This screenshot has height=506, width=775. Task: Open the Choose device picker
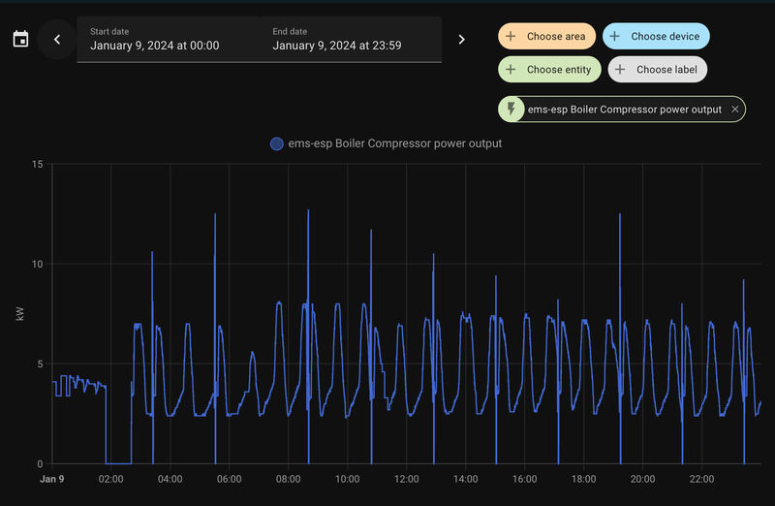656,37
